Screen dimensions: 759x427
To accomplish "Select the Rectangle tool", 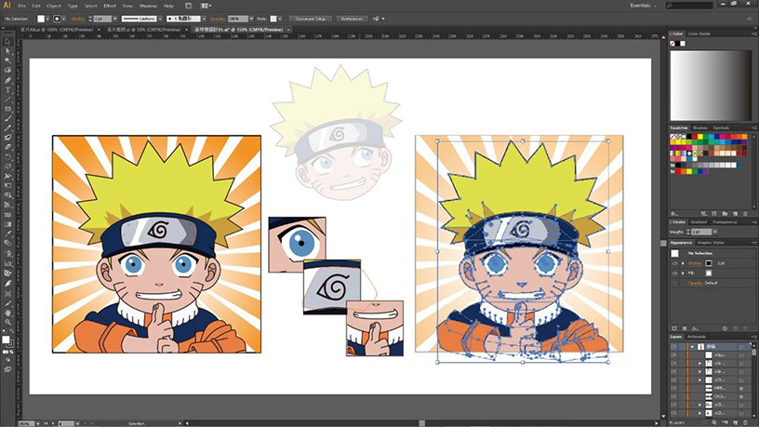I will [7, 109].
